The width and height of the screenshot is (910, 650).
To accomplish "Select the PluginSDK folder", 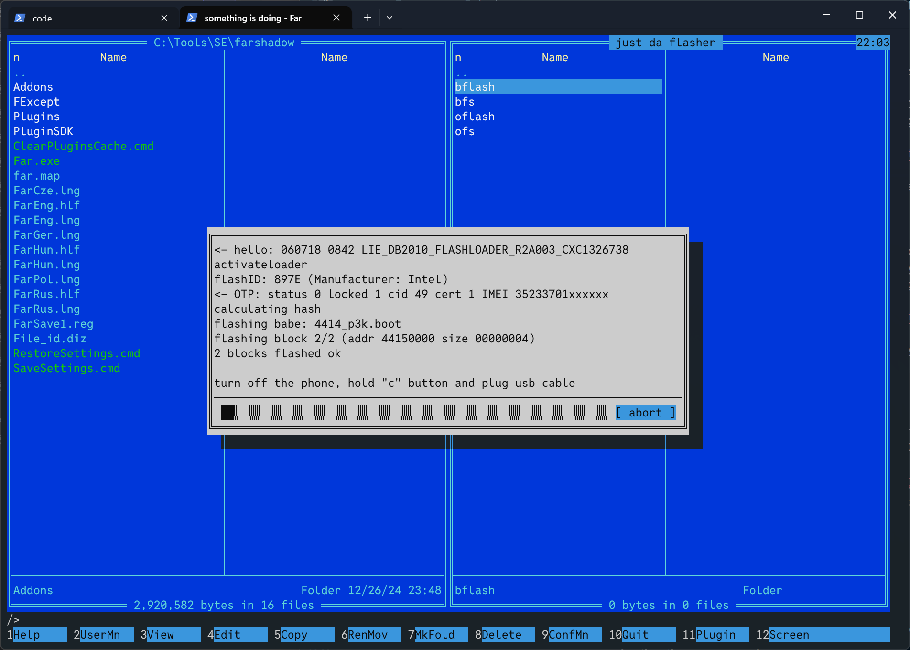I will coord(43,131).
